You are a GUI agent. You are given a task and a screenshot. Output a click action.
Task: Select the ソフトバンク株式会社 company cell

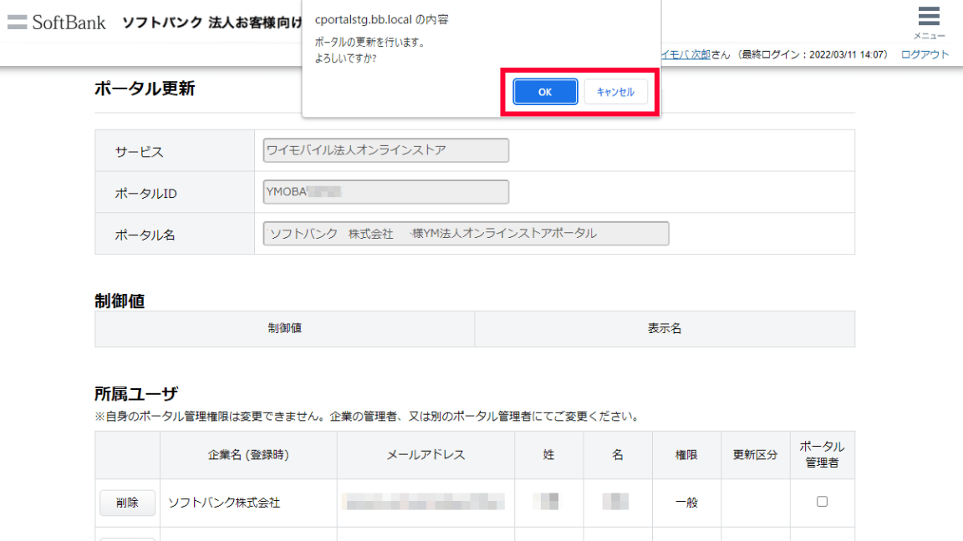[x=224, y=503]
